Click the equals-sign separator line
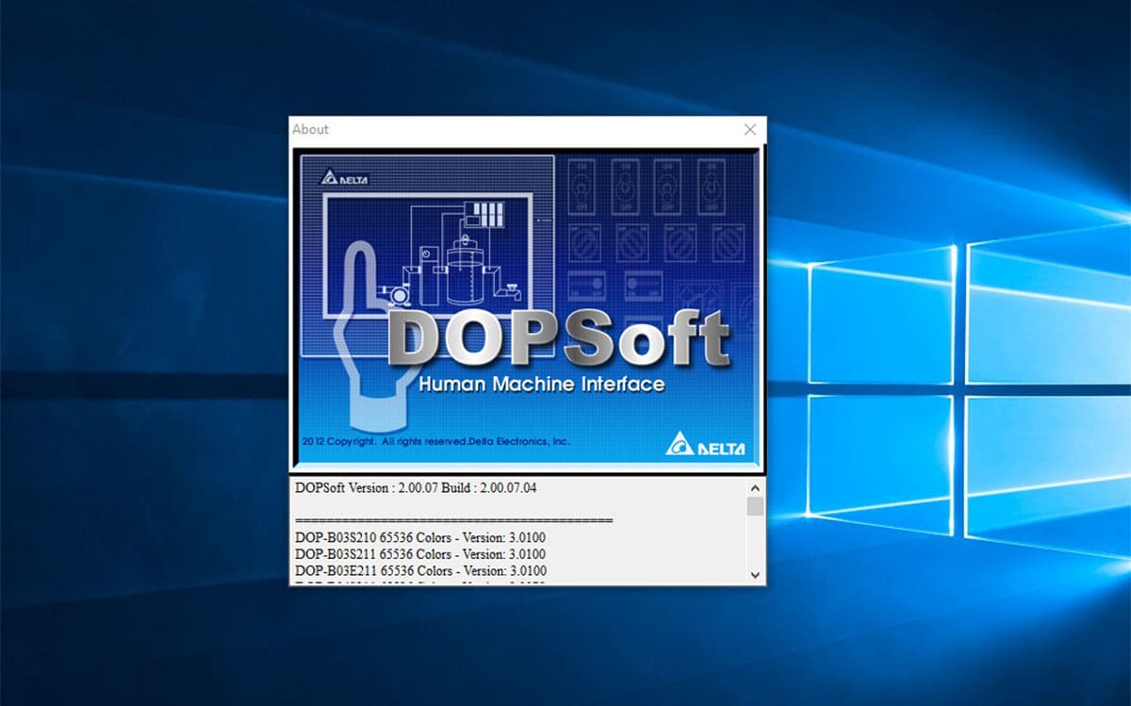 coord(453,520)
